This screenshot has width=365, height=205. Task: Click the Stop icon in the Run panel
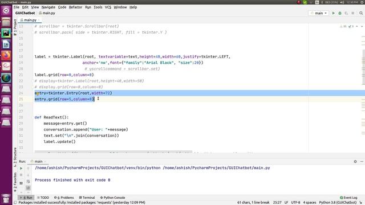(x=21, y=175)
